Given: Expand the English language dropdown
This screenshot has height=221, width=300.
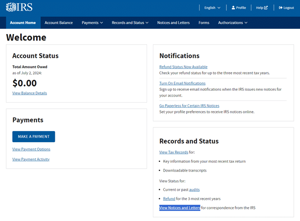Looking at the screenshot, I should tap(212, 8).
